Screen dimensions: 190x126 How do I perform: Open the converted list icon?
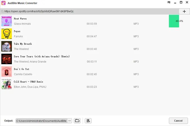click(x=88, y=121)
